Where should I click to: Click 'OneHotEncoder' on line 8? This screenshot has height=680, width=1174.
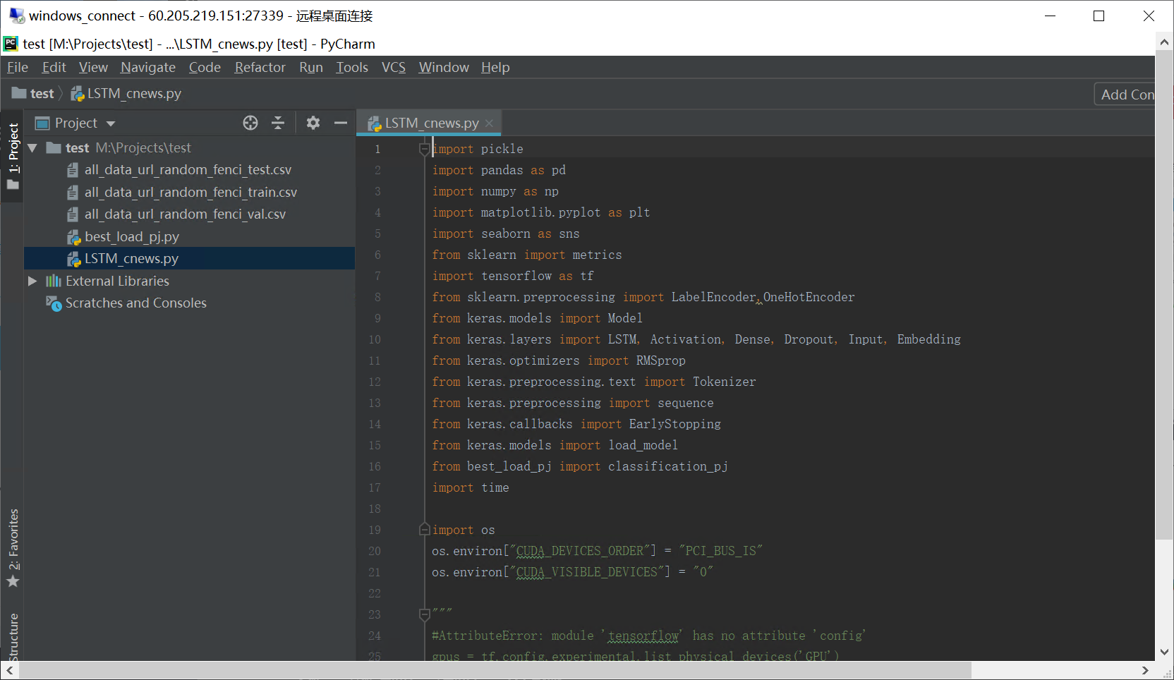click(809, 297)
